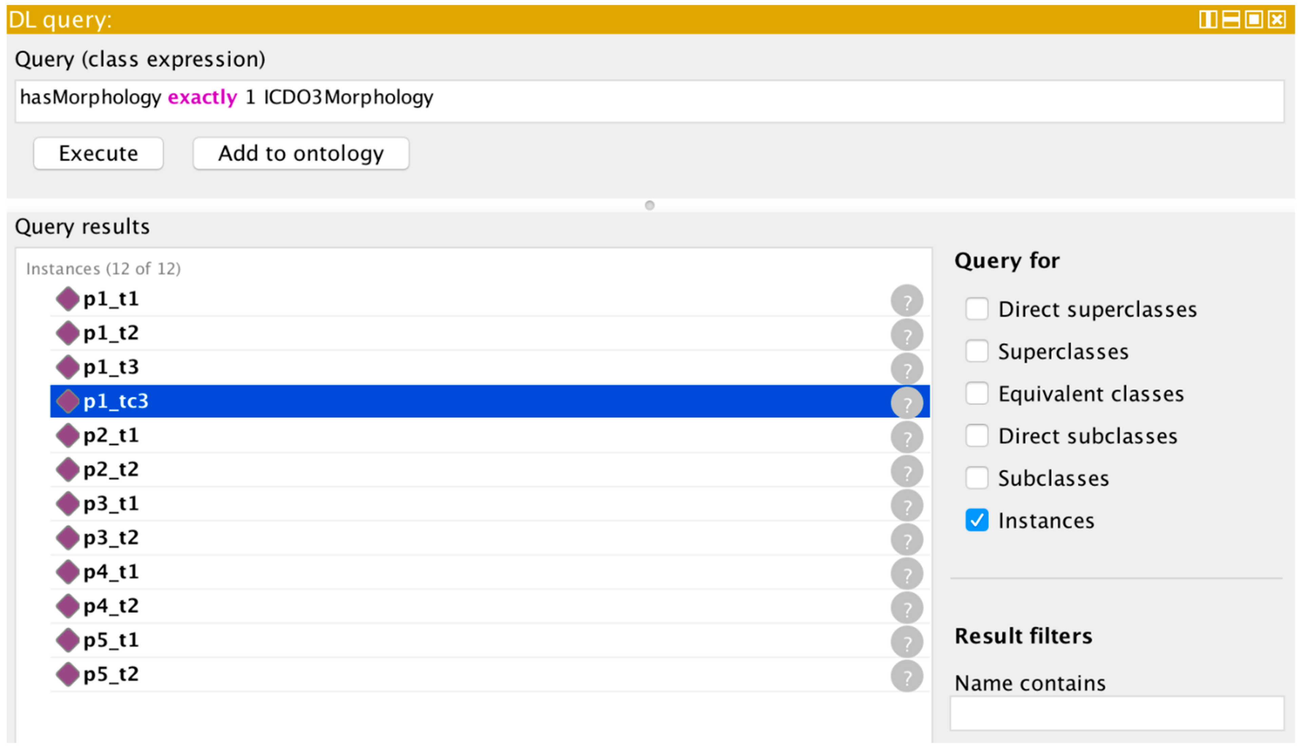1306x752 pixels.
Task: Click the split-horizontally icon in the header bar
Action: [1231, 20]
